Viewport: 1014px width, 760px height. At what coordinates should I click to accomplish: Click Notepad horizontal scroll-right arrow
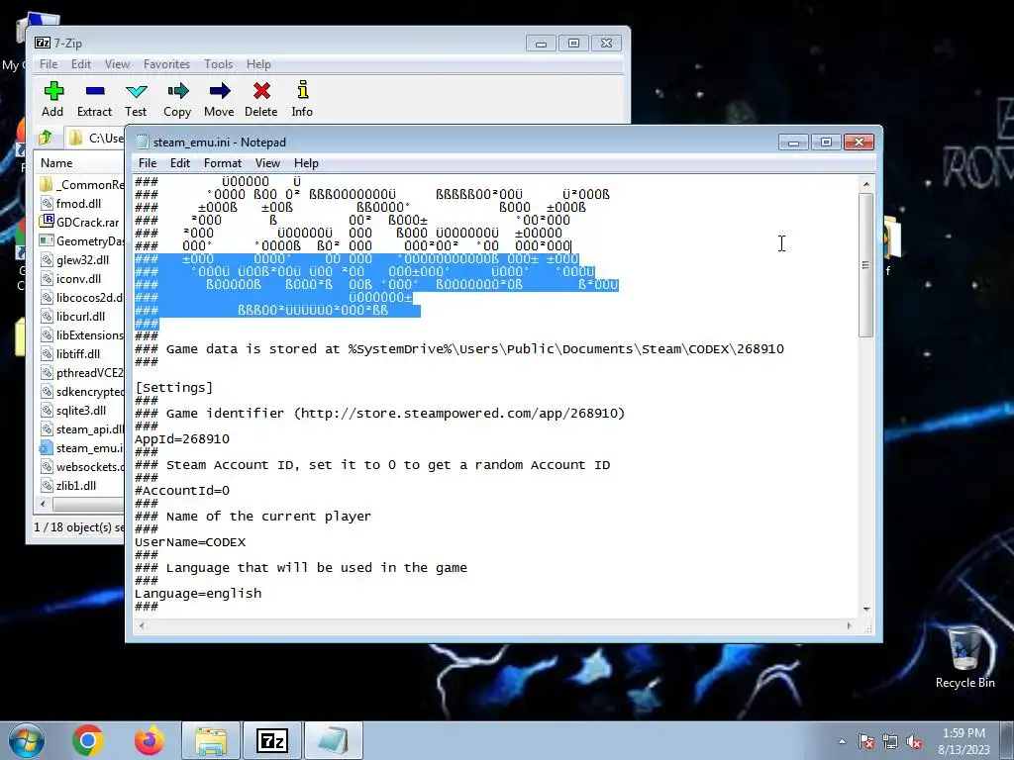coord(849,625)
